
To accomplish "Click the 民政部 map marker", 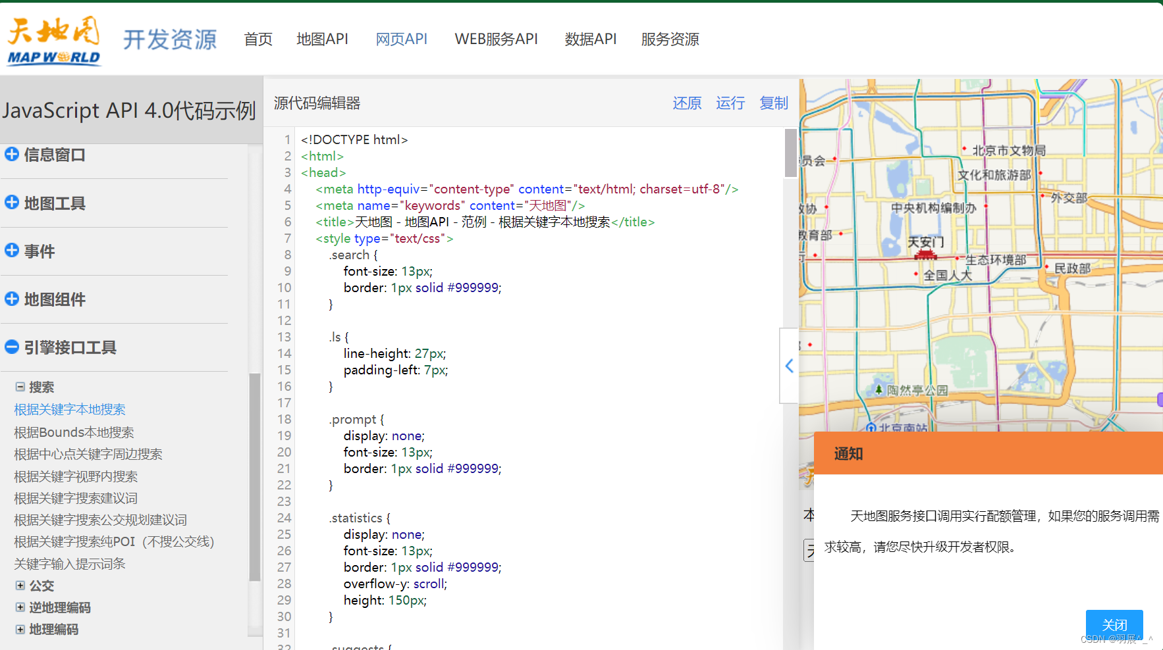I will pyautogui.click(x=1046, y=266).
